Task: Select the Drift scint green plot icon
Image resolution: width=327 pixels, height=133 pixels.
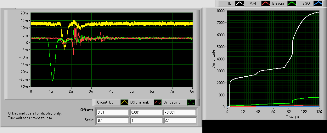Action: tap(191, 102)
